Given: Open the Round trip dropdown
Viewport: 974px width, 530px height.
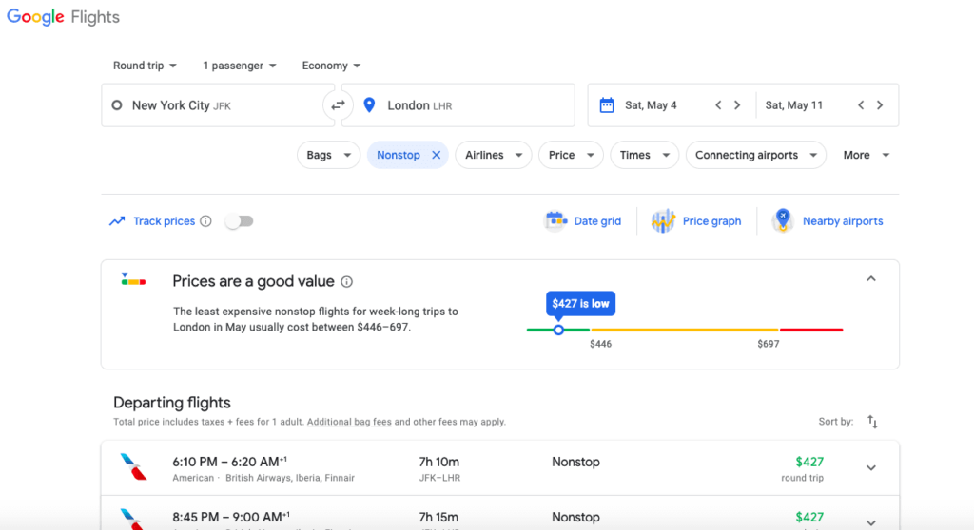Looking at the screenshot, I should [145, 66].
